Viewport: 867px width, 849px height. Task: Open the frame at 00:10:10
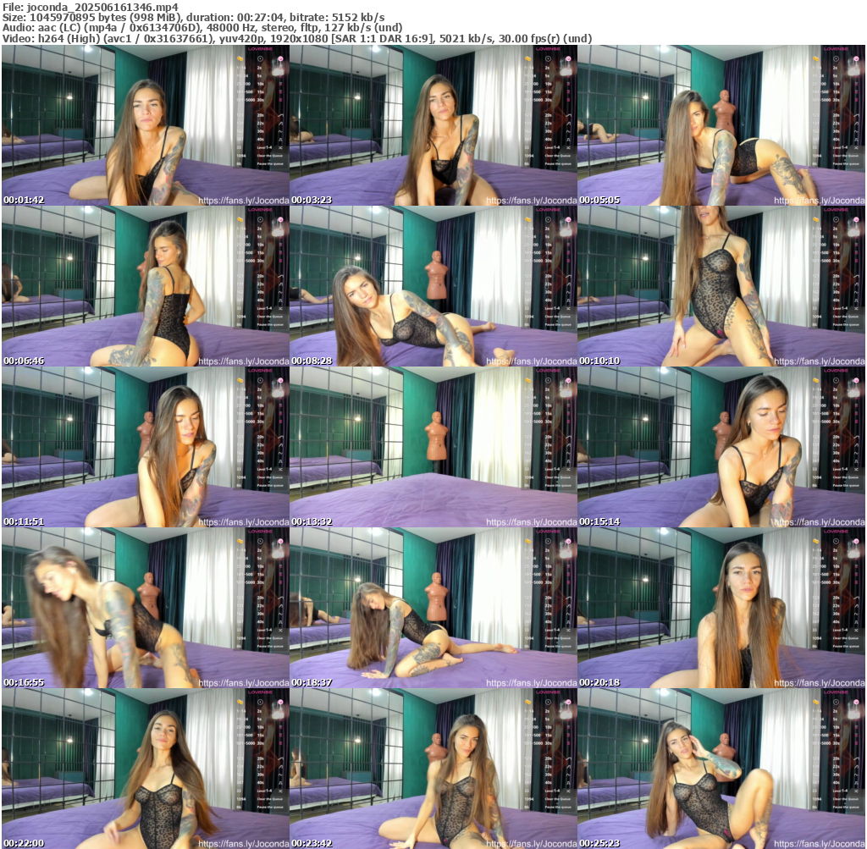tap(721, 286)
